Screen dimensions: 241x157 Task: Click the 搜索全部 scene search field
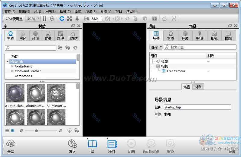point(200,47)
